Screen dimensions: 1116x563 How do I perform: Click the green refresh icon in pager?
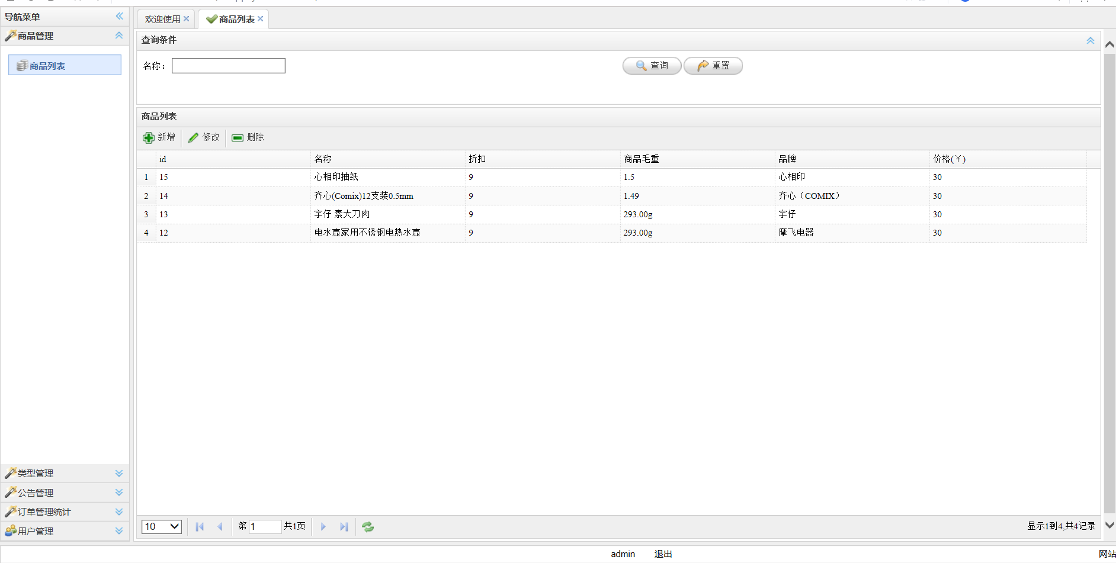[368, 527]
